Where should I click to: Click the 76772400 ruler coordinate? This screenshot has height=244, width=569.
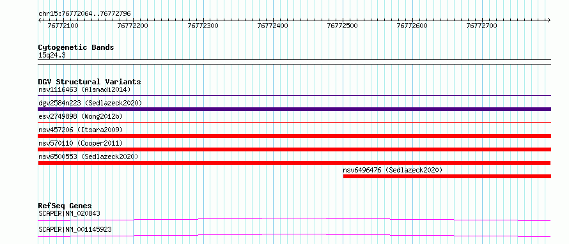pos(272,26)
